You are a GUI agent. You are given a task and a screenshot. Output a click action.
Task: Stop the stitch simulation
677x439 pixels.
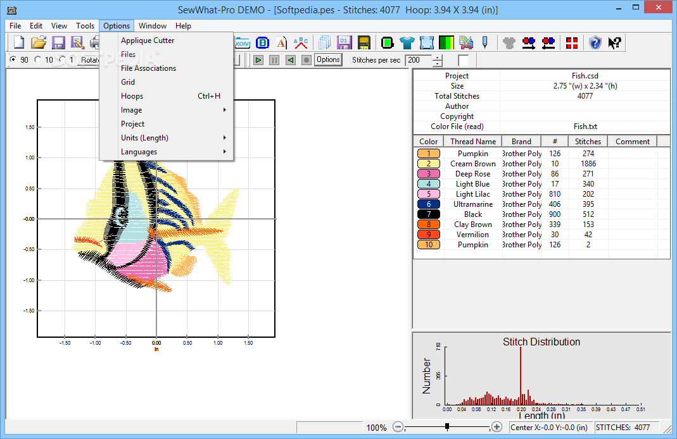click(x=306, y=60)
